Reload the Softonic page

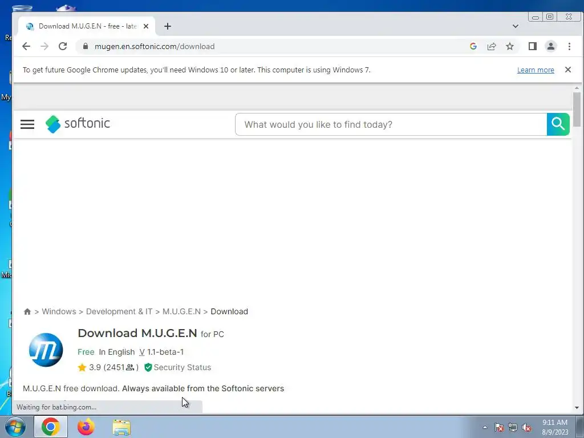pyautogui.click(x=63, y=46)
